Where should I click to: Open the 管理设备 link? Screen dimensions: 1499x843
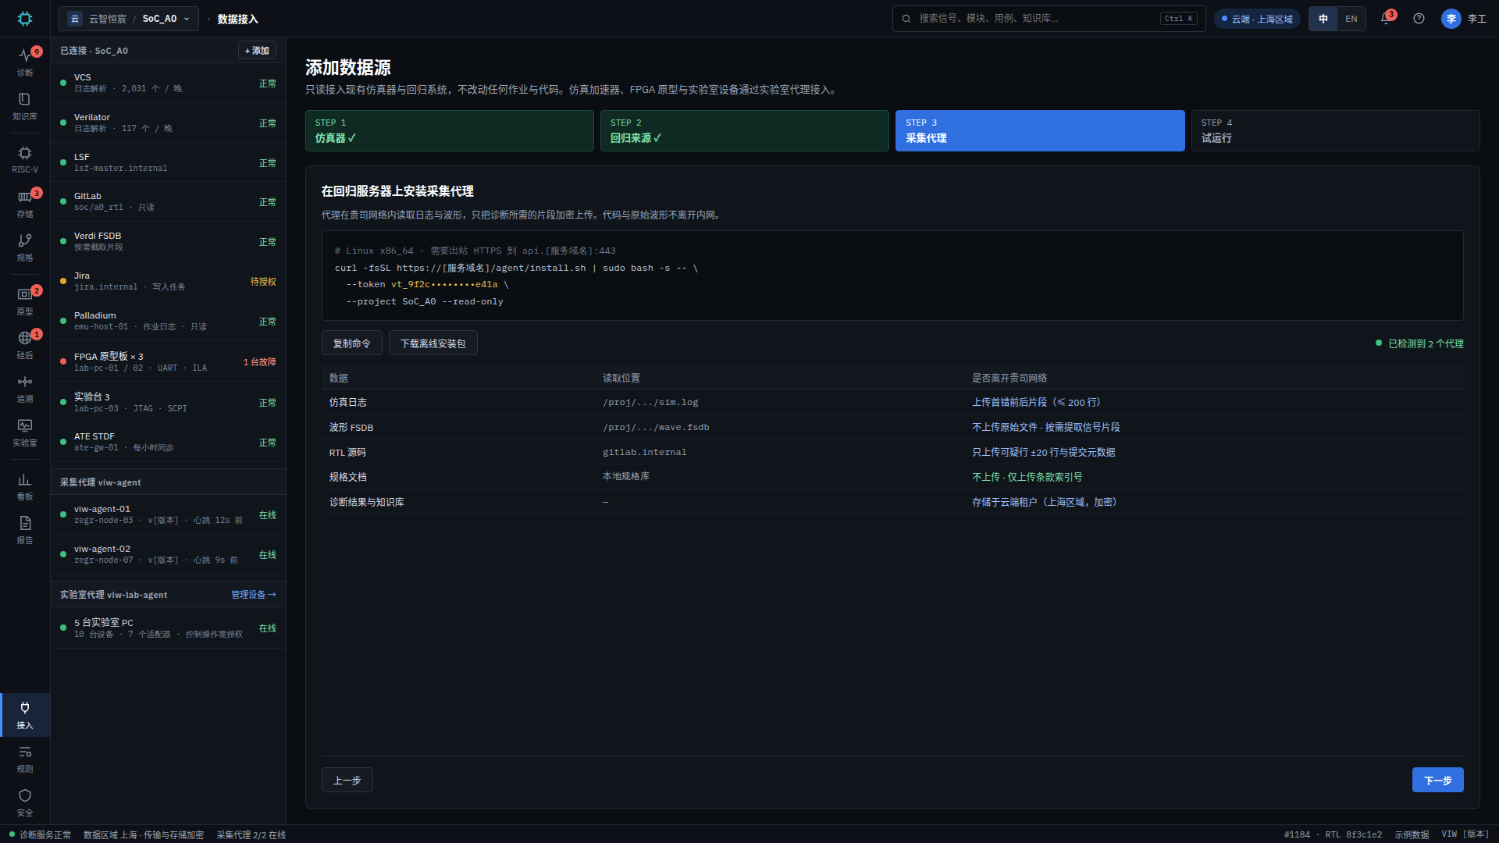click(x=254, y=595)
